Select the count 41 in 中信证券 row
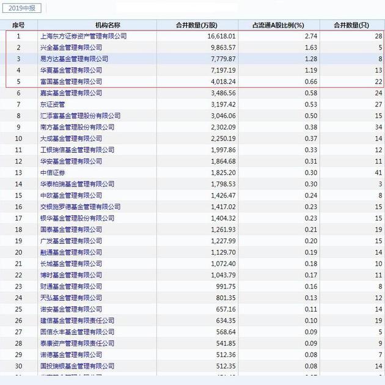The image size is (385, 385). pyautogui.click(x=378, y=172)
